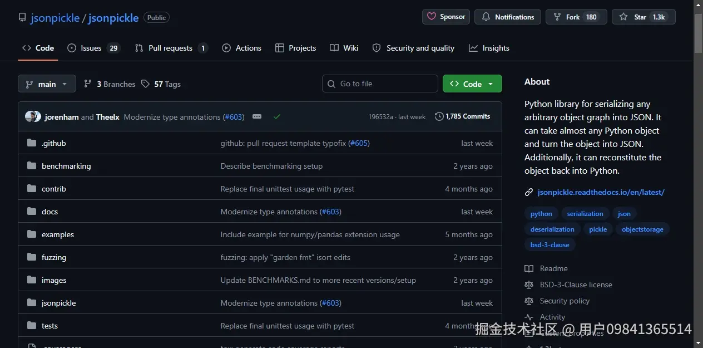Open commit 'fuzzing: apply garden fmt isort edits'
Viewport: 703px width, 348px height.
[285, 257]
